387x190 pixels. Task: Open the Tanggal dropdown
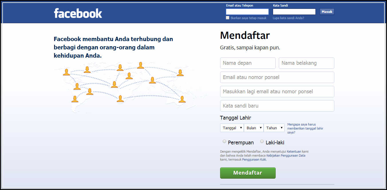pos(232,128)
